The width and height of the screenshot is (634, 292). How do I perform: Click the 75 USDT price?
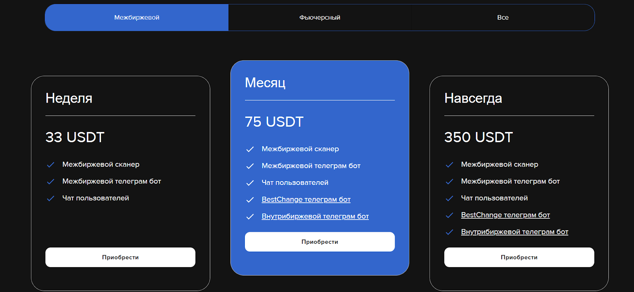[274, 122]
